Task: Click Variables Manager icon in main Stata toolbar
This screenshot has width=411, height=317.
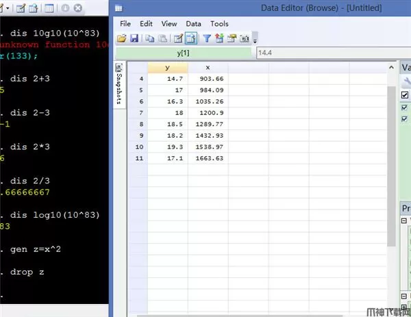Action: (x=49, y=8)
